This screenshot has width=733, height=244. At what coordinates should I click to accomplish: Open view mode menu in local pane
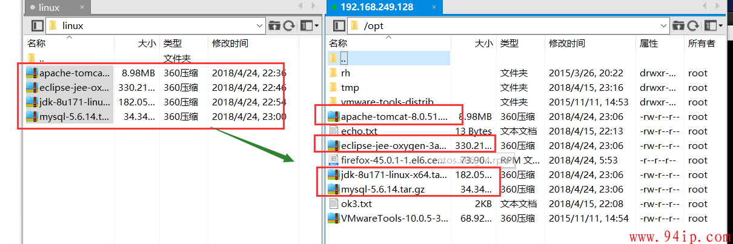pyautogui.click(x=308, y=26)
